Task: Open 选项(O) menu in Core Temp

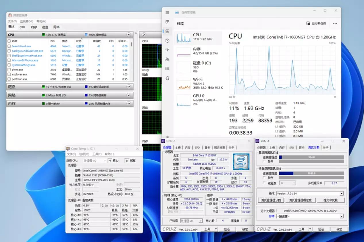Action: click(x=84, y=154)
